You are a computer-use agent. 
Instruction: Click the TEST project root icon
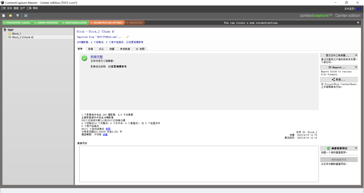click(5, 30)
